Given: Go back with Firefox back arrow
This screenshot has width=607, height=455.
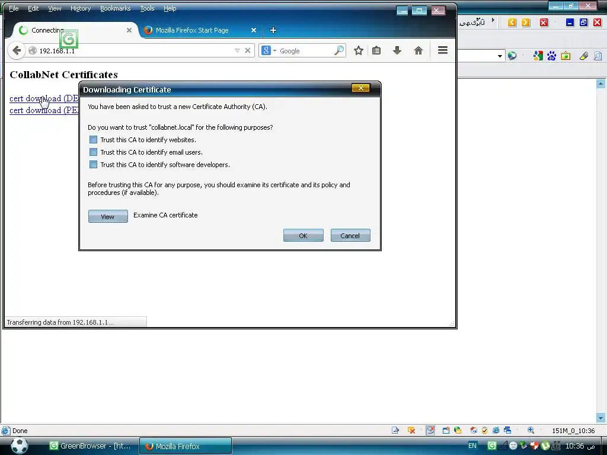Looking at the screenshot, I should 16,51.
